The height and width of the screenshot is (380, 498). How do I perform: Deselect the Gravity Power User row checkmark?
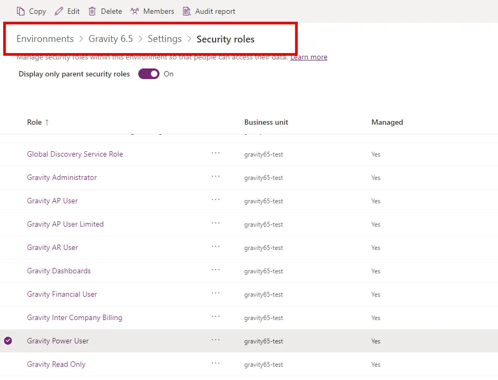tap(8, 341)
